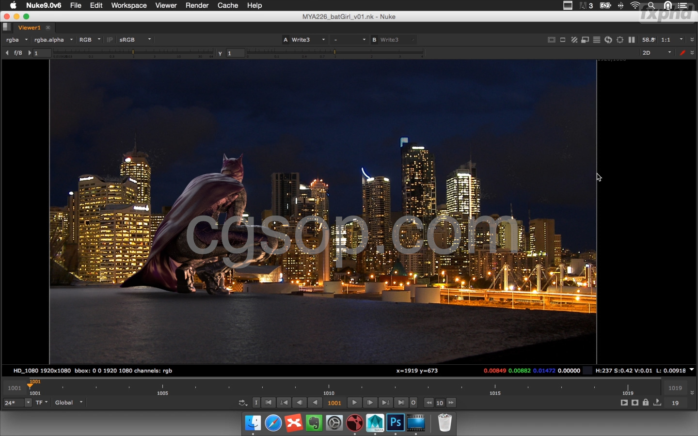
Task: Open the TF timecode display dropdown
Action: [42, 403]
